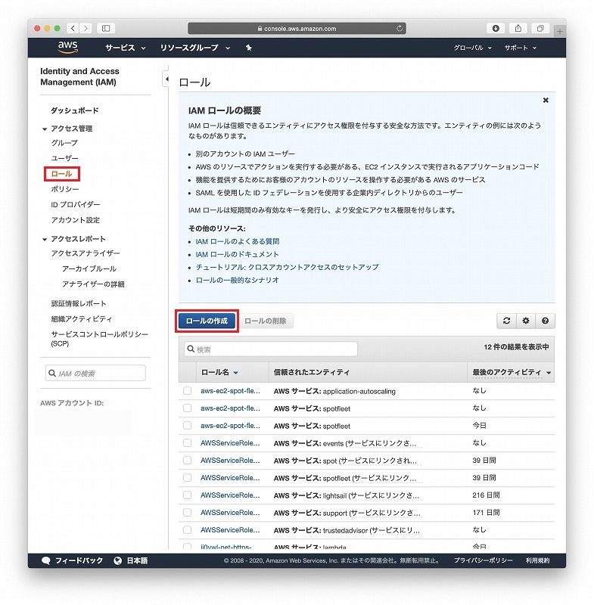
Task: Sort by 最後のアクティビティ column header
Action: coord(512,372)
